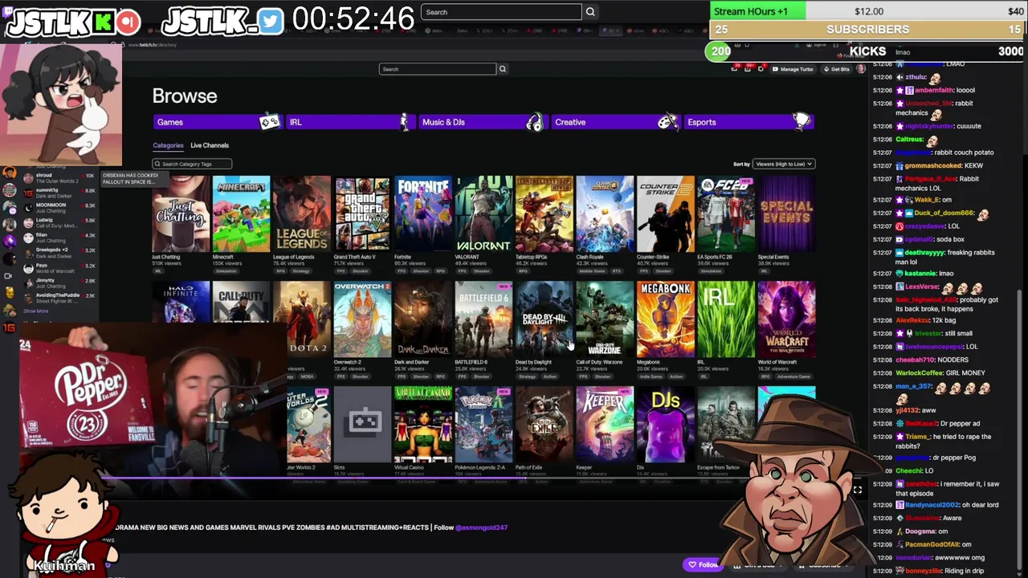The image size is (1028, 578).
Task: Focus the top overlay Search box
Action: [x=501, y=12]
